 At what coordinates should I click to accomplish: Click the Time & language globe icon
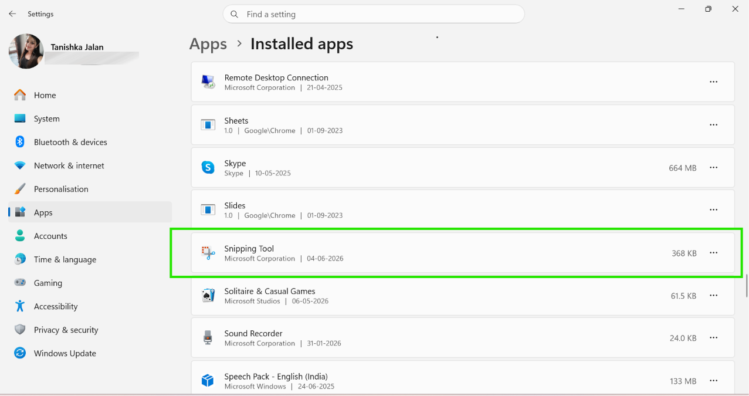pos(20,259)
